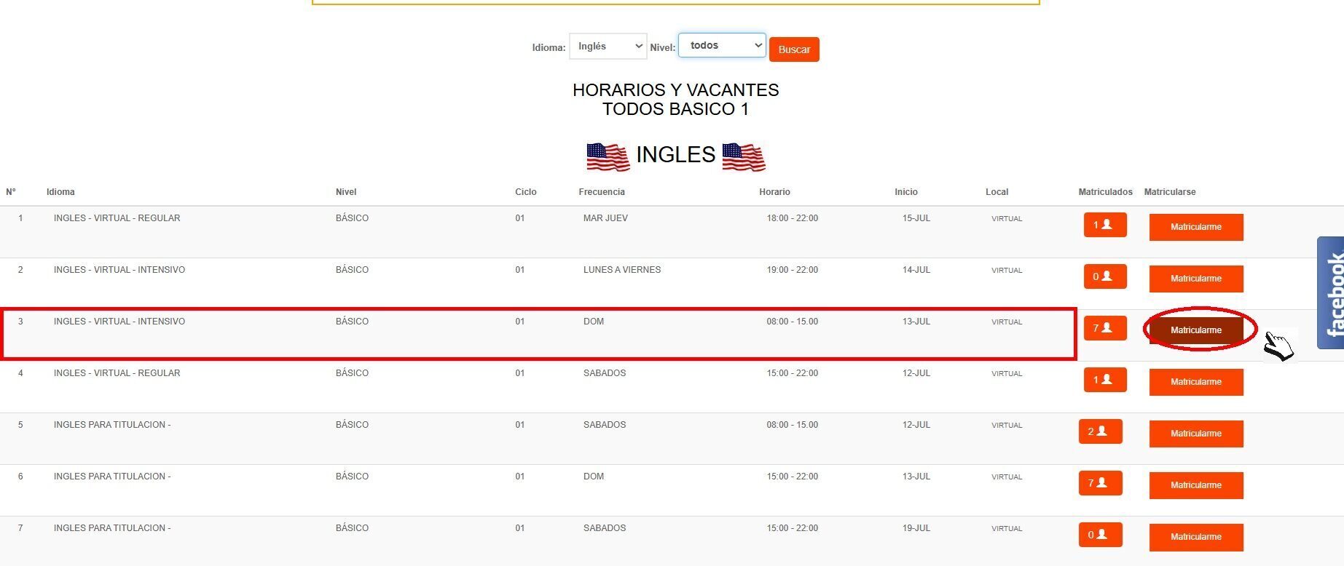Enroll in row 7 course starting 19-JUL
Viewport: 1344px width, 566px height.
click(1195, 537)
